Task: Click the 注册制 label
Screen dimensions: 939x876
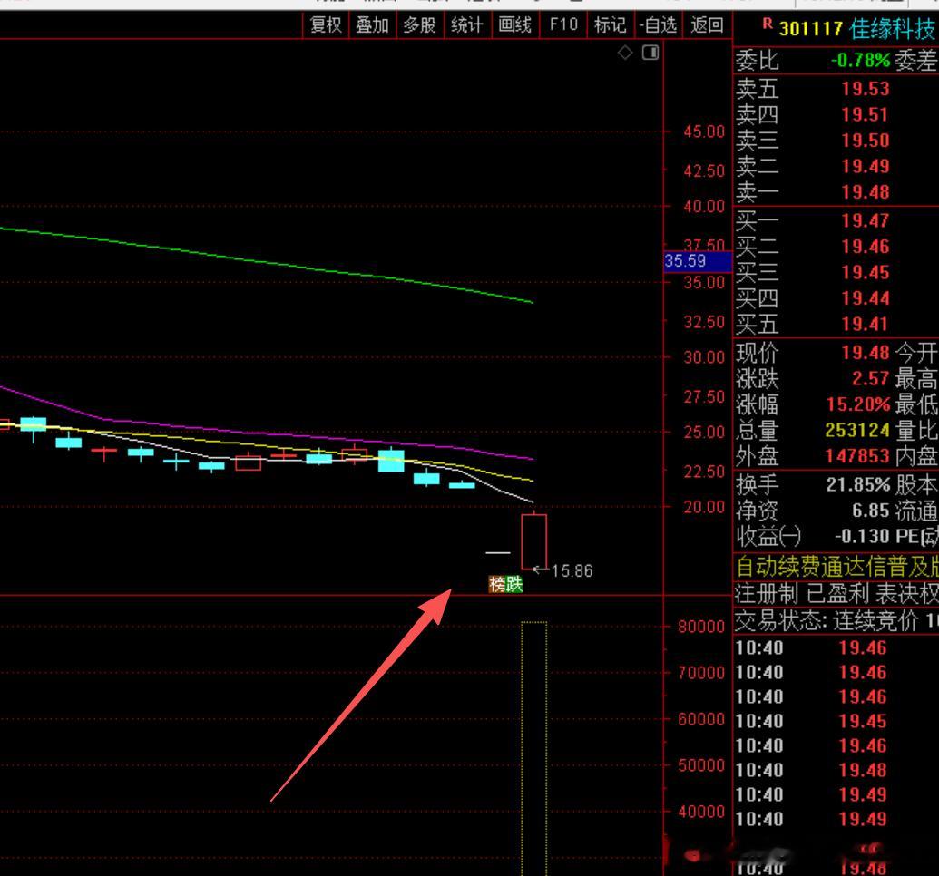Action: pyautogui.click(x=766, y=593)
